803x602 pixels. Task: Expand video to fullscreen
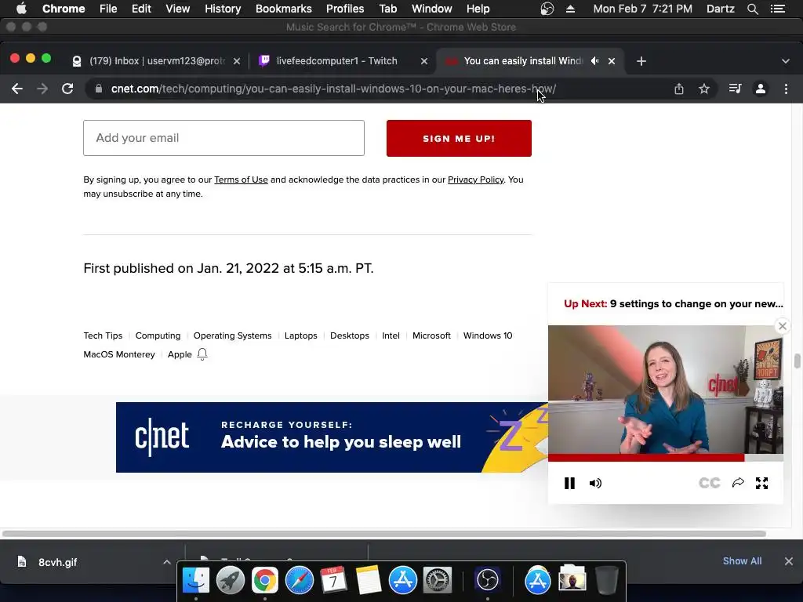click(761, 483)
